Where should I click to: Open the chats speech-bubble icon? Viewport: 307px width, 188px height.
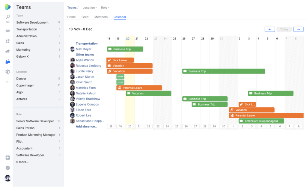tap(7, 31)
